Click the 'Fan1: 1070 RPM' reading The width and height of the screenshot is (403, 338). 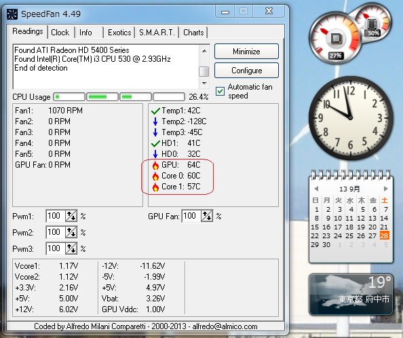(x=49, y=111)
